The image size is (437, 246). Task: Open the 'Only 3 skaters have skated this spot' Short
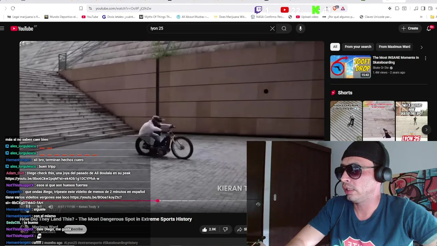(x=411, y=121)
